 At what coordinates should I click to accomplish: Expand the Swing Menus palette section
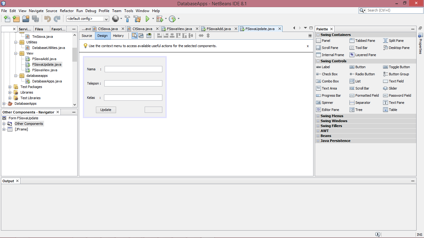[318, 116]
